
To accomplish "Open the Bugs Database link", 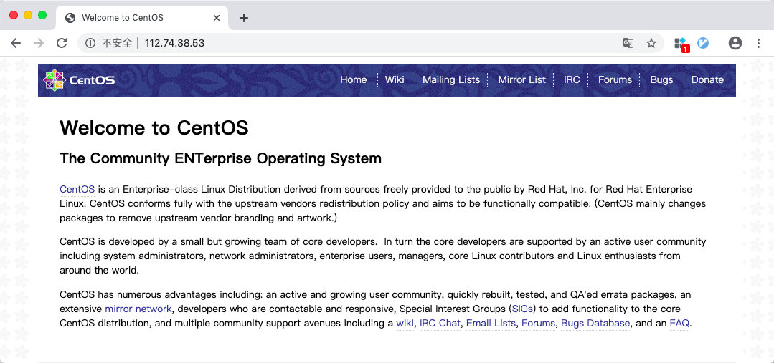I will pos(595,324).
